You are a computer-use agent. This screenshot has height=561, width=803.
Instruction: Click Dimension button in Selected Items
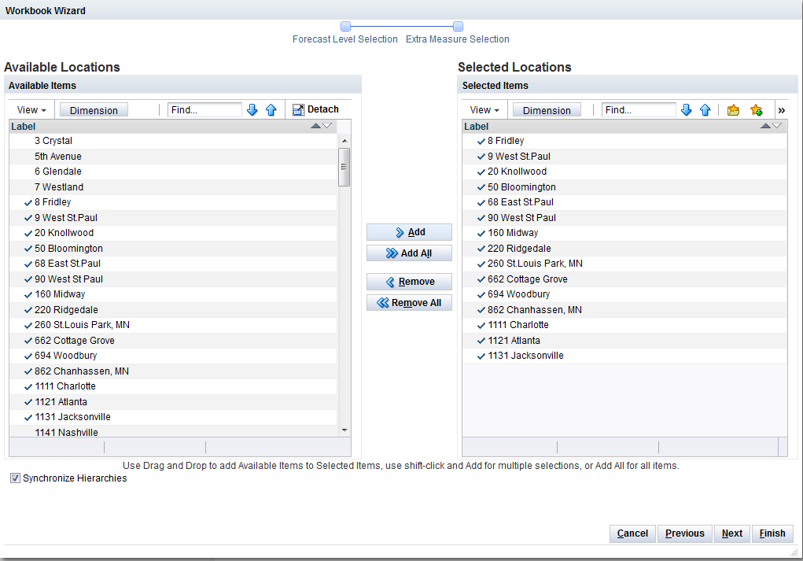click(x=547, y=110)
